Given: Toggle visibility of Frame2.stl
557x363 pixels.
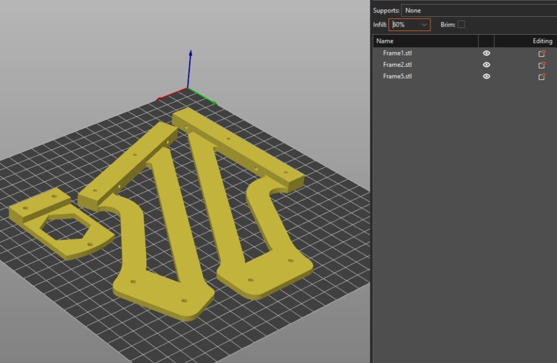Looking at the screenshot, I should pyautogui.click(x=486, y=65).
